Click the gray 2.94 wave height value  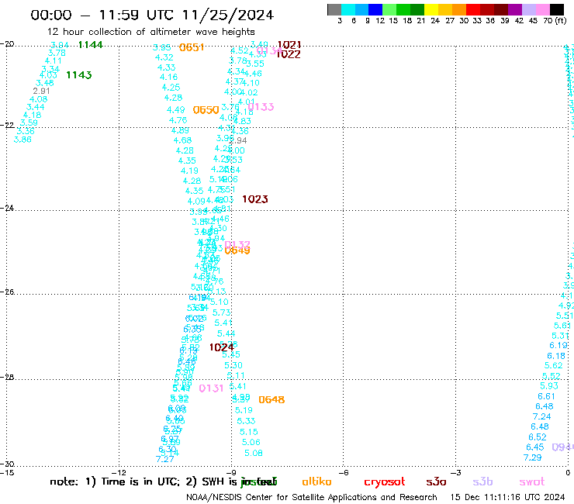pos(238,140)
